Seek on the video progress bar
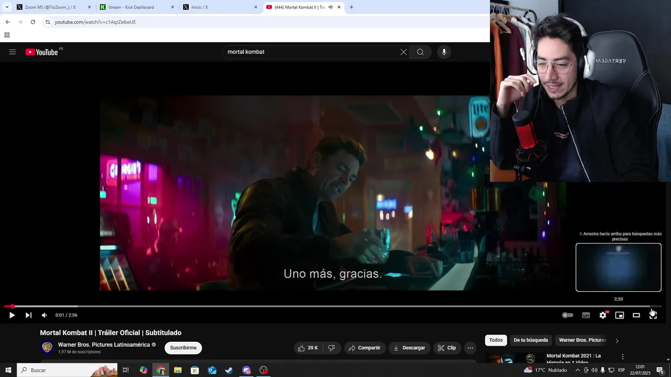Viewport: 671px width, 377px height. click(x=332, y=306)
